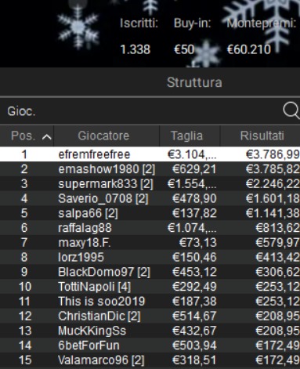300x369 pixels.
Task: Select player BlackDomo97 row
Action: [x=150, y=272]
